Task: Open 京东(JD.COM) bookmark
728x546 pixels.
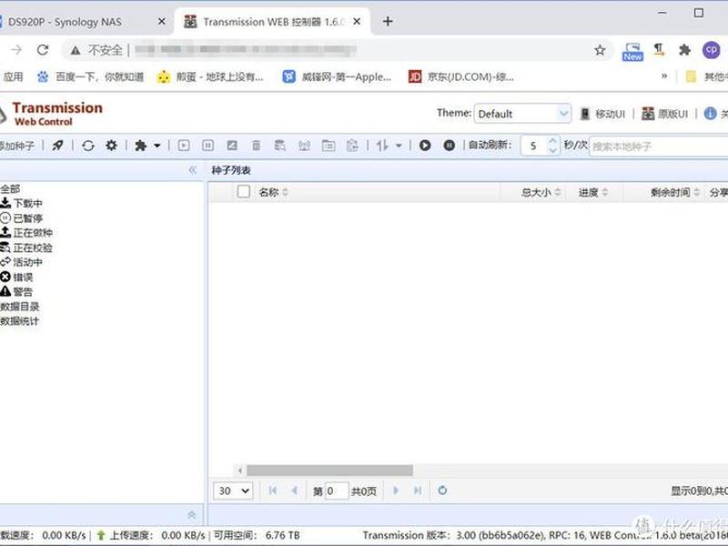Action: click(x=461, y=76)
